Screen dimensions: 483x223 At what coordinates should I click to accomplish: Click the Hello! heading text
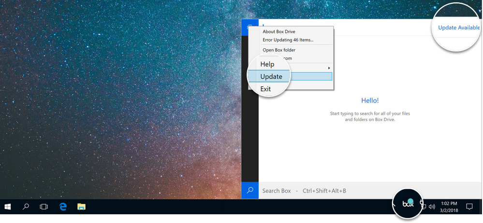370,100
